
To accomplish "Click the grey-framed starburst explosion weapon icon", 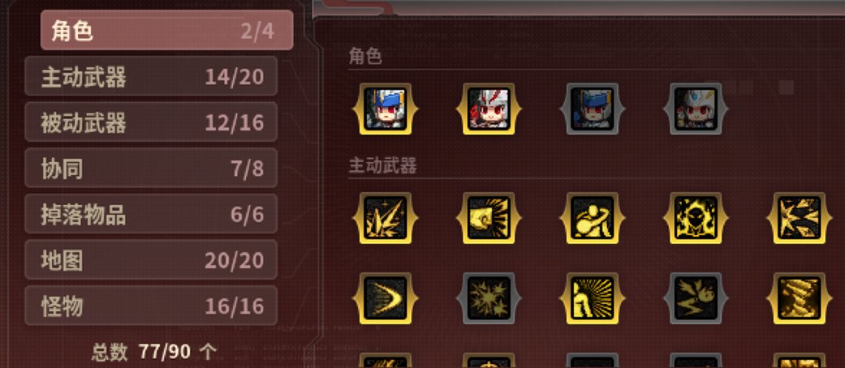I will [x=489, y=298].
